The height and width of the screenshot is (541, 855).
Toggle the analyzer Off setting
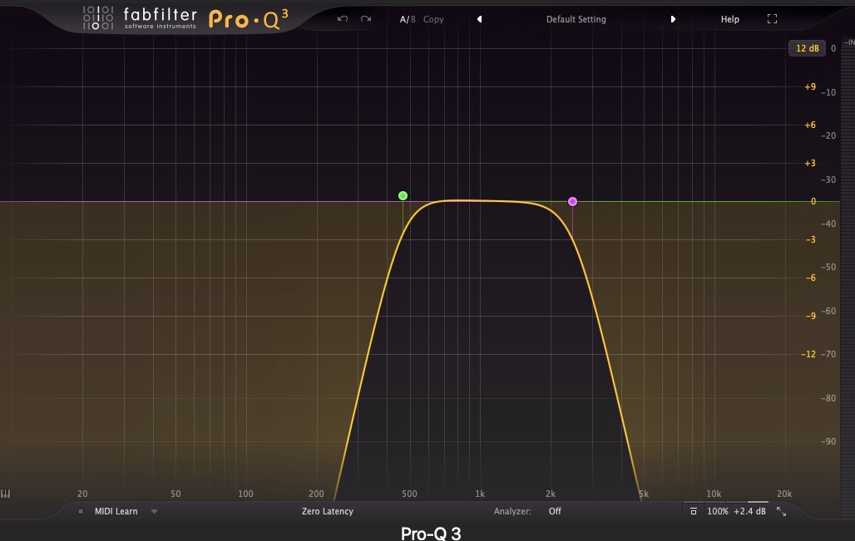pos(555,512)
